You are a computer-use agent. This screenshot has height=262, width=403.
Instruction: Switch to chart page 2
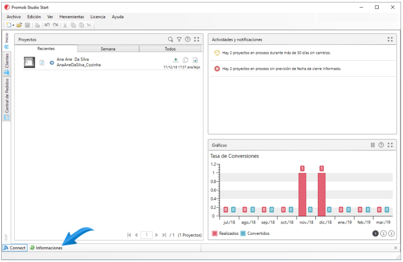pos(383,234)
